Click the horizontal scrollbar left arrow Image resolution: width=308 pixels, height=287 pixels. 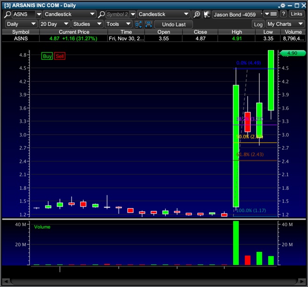click(6, 281)
